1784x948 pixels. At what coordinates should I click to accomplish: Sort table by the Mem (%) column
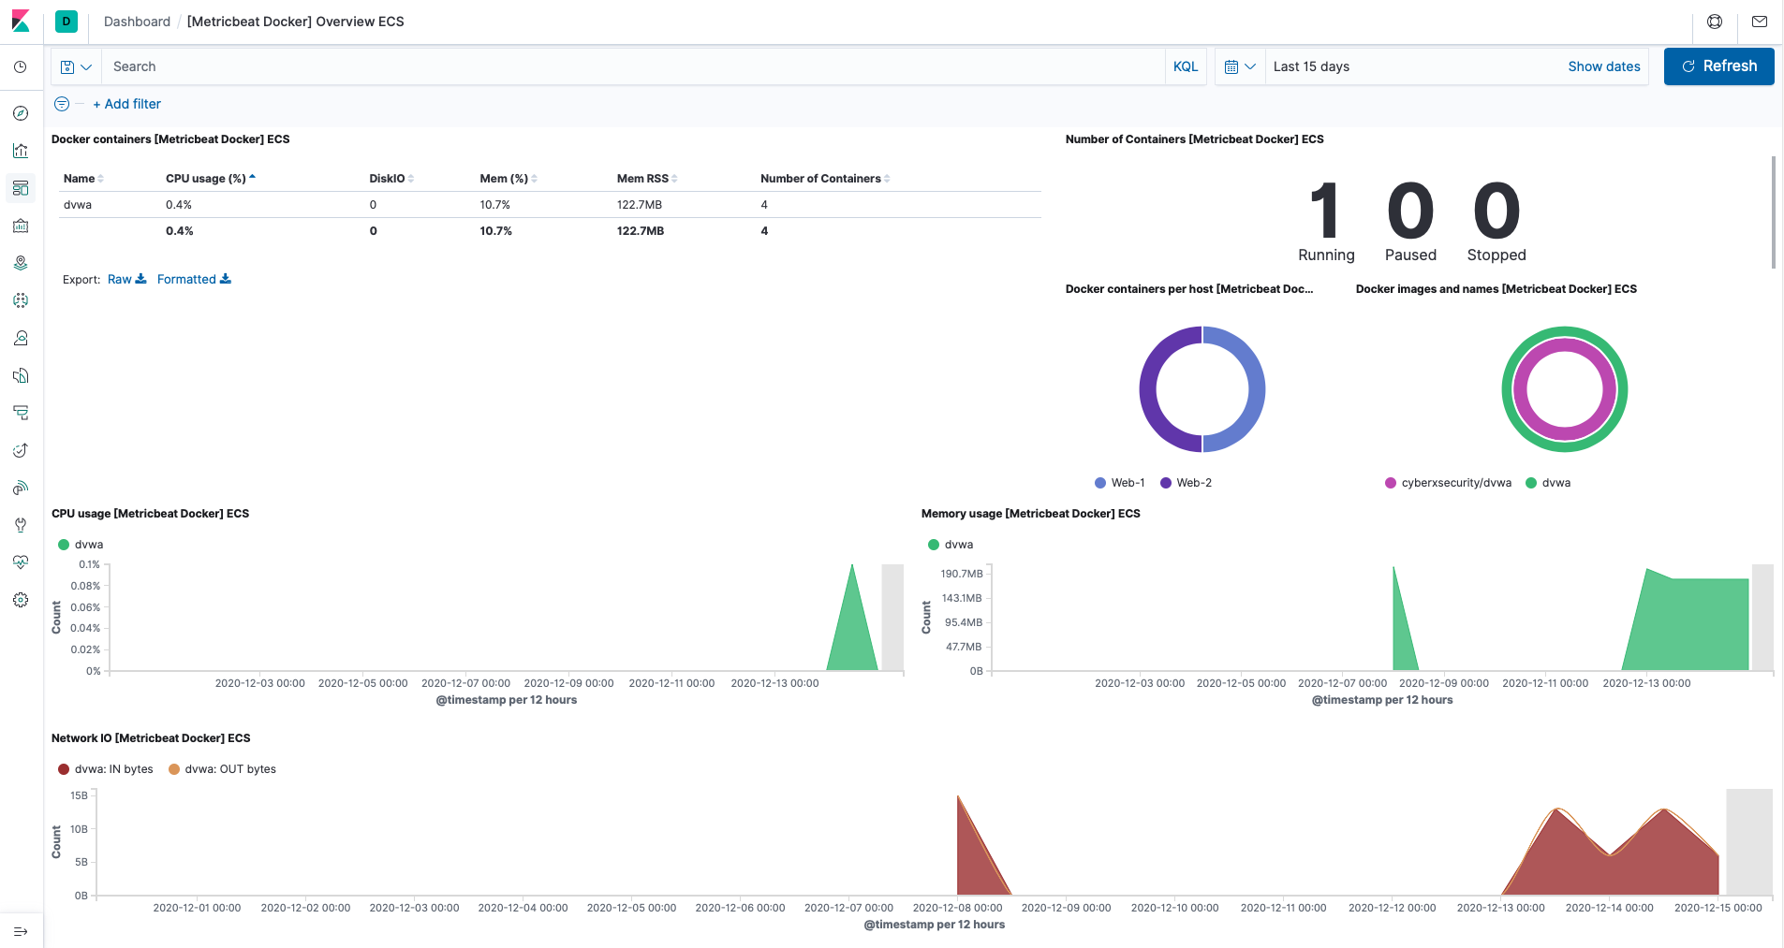tap(509, 178)
